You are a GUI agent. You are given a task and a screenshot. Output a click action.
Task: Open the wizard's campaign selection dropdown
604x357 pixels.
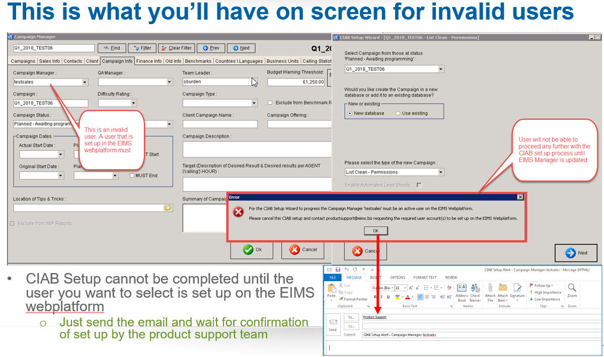441,69
